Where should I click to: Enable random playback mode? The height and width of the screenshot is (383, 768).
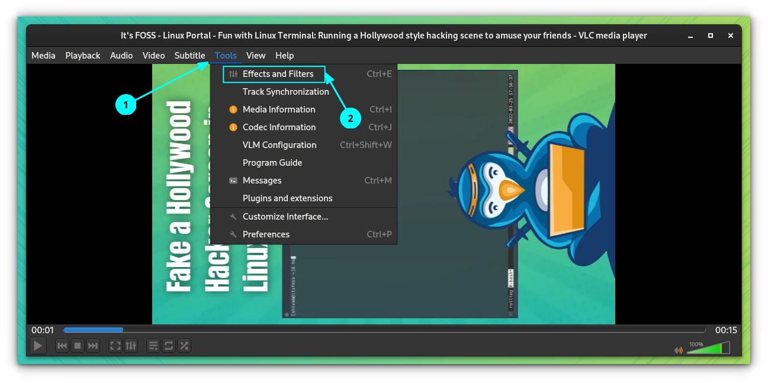click(184, 345)
